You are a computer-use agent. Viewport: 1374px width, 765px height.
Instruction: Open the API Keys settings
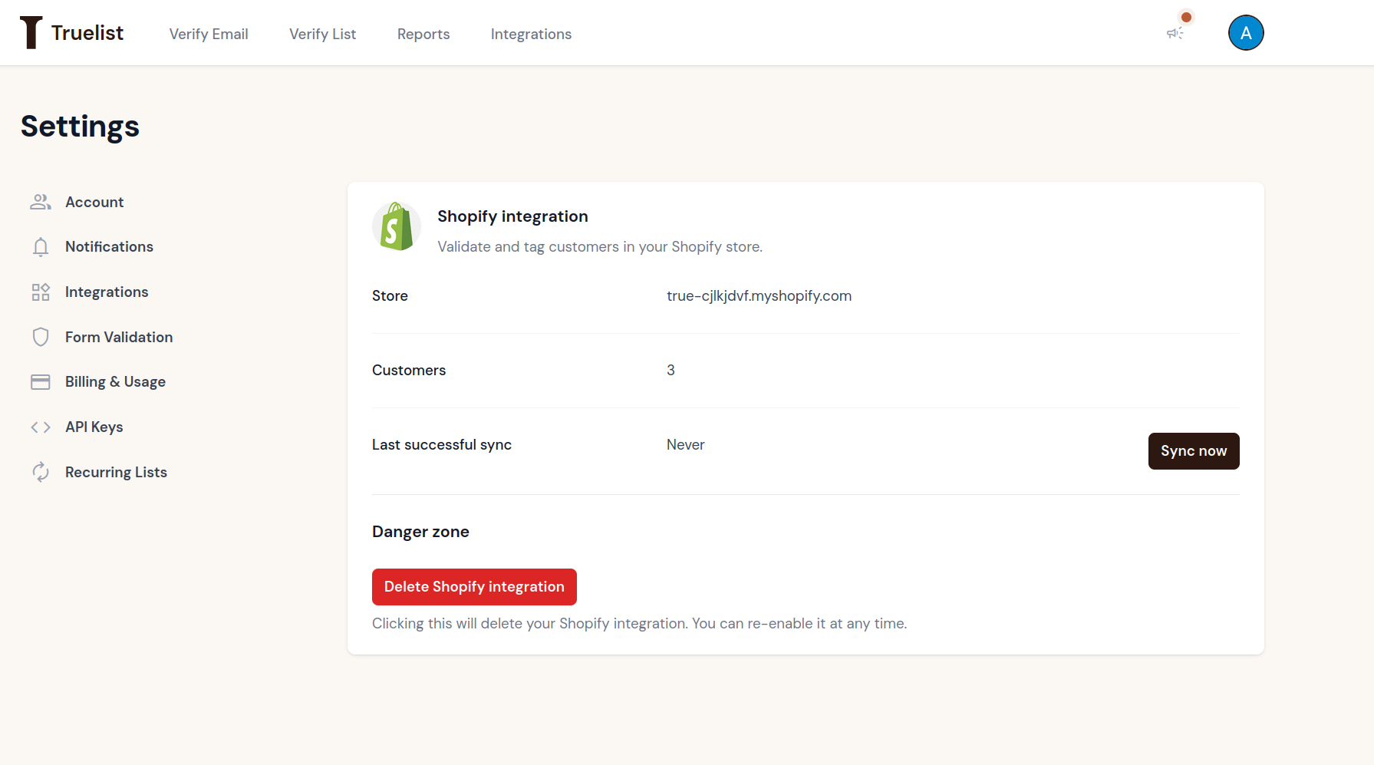(x=94, y=427)
